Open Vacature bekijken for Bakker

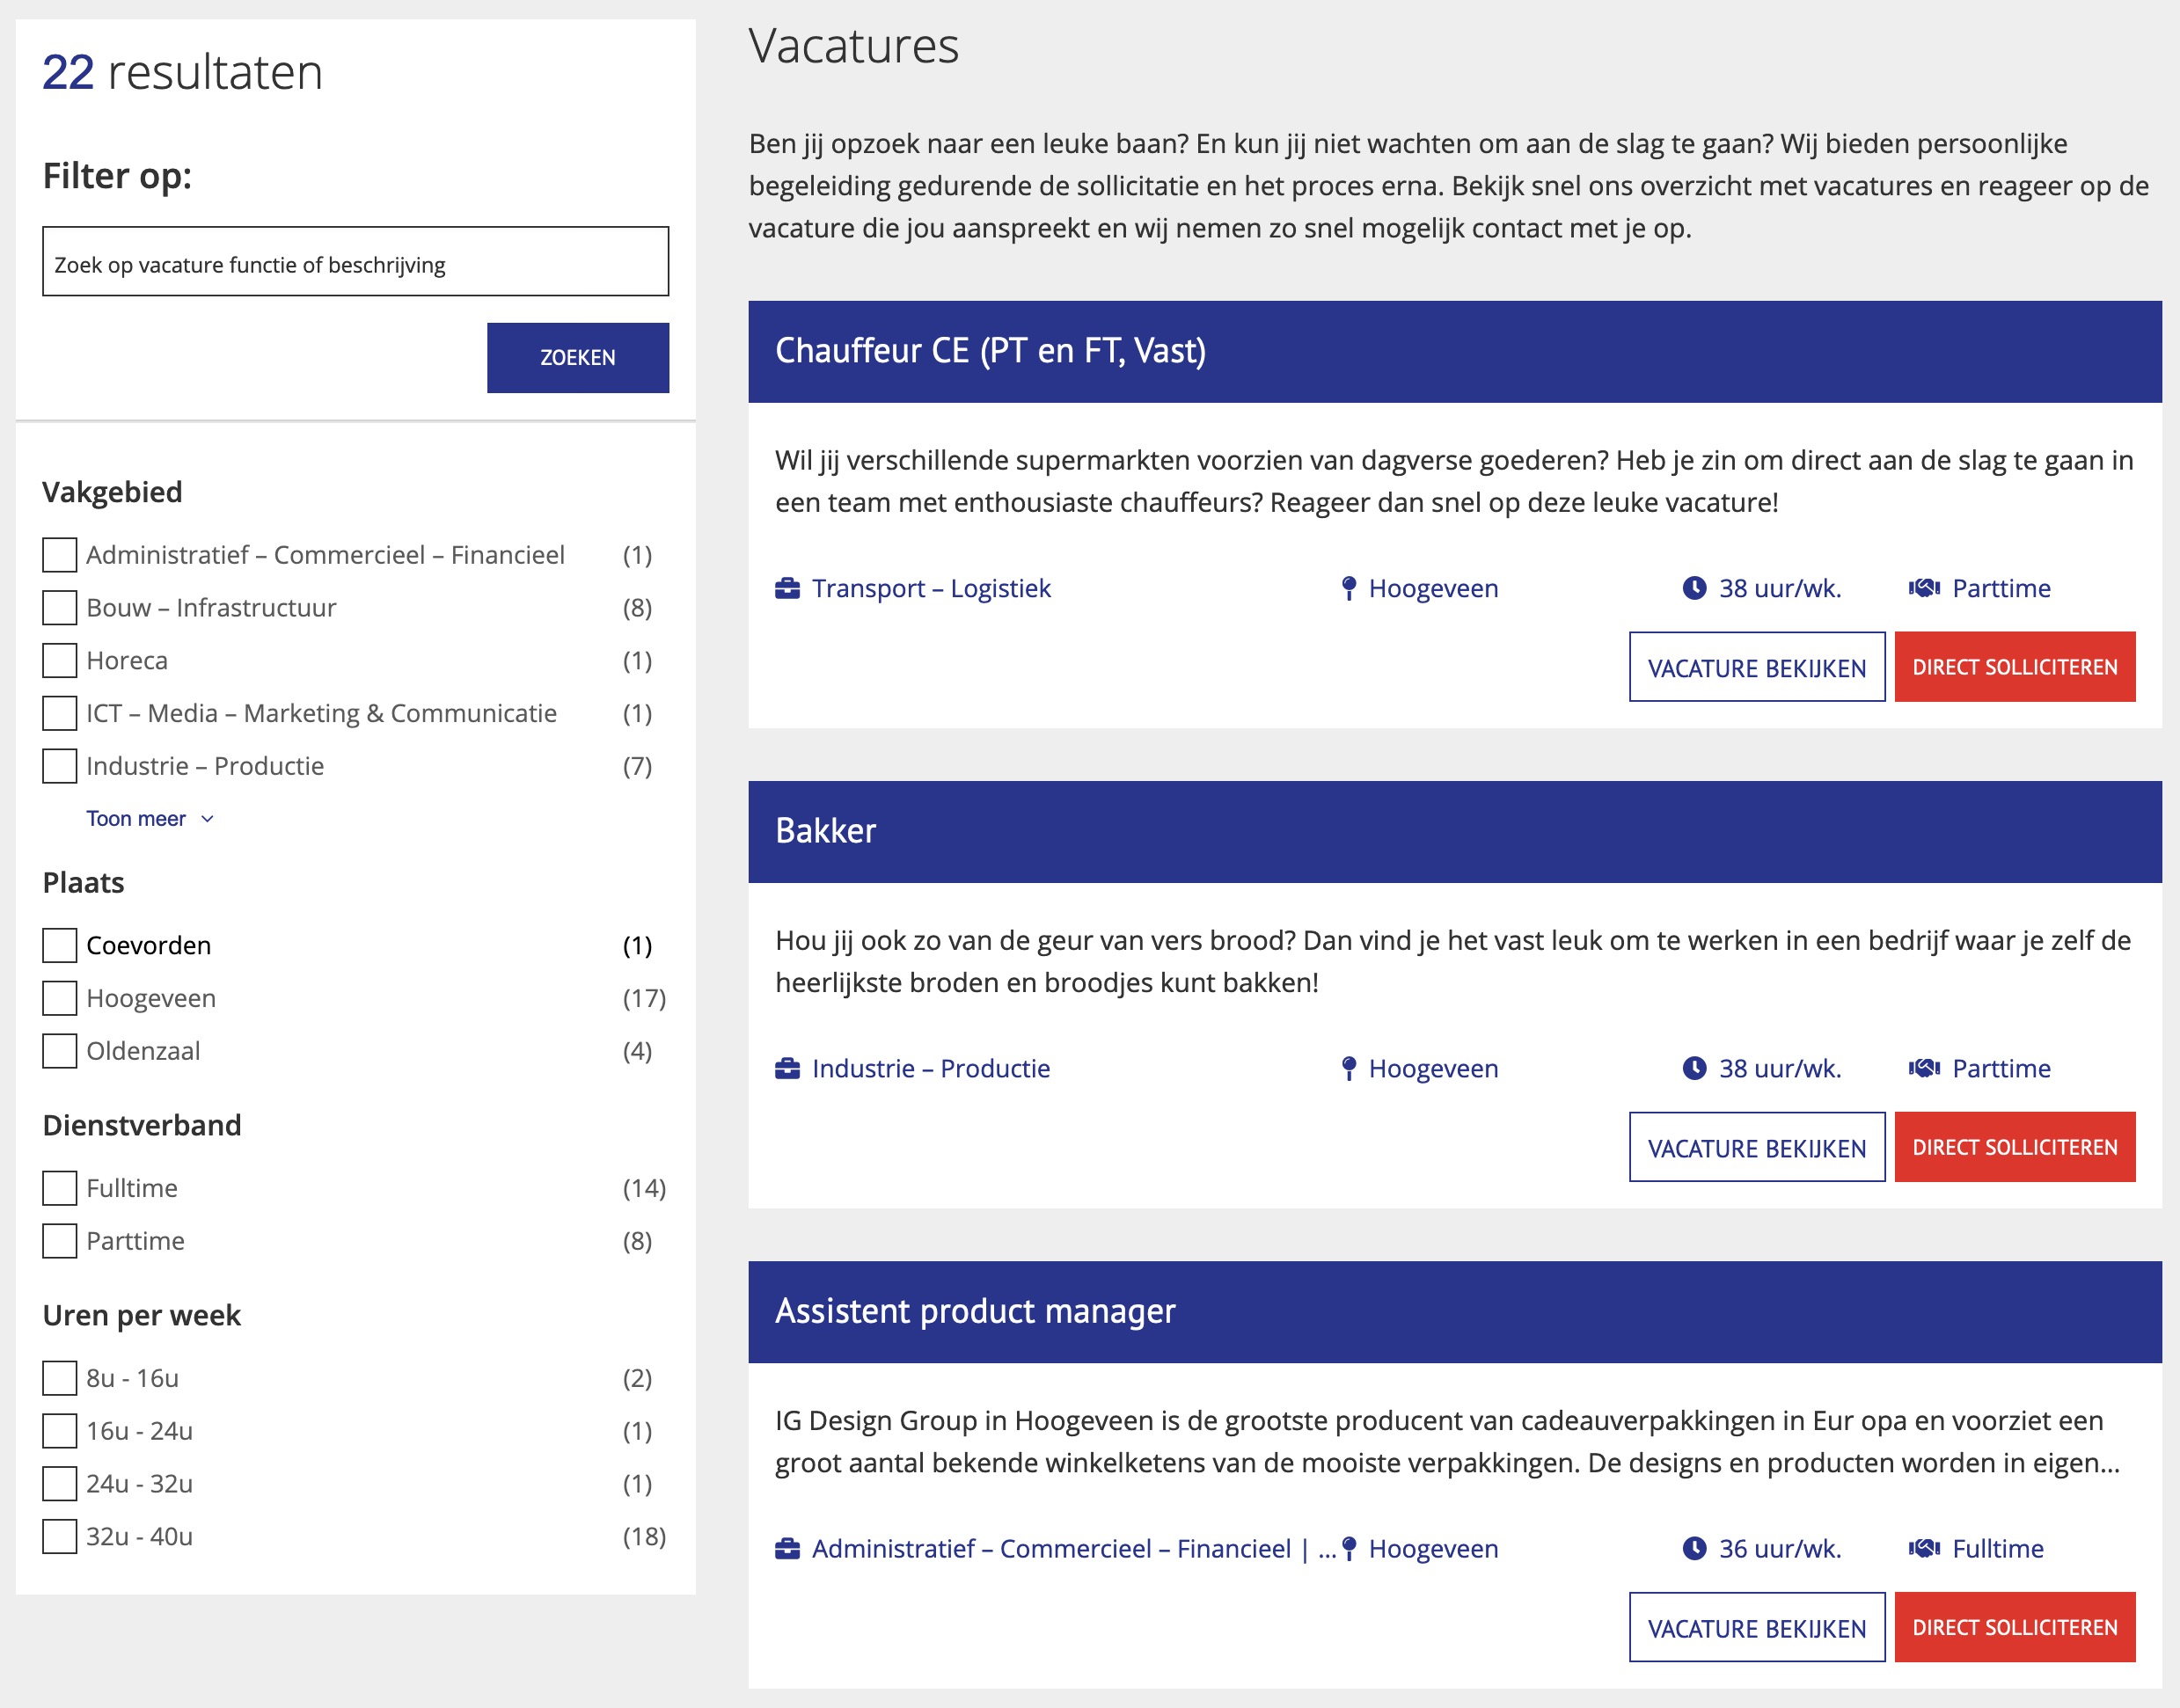(x=1757, y=1147)
